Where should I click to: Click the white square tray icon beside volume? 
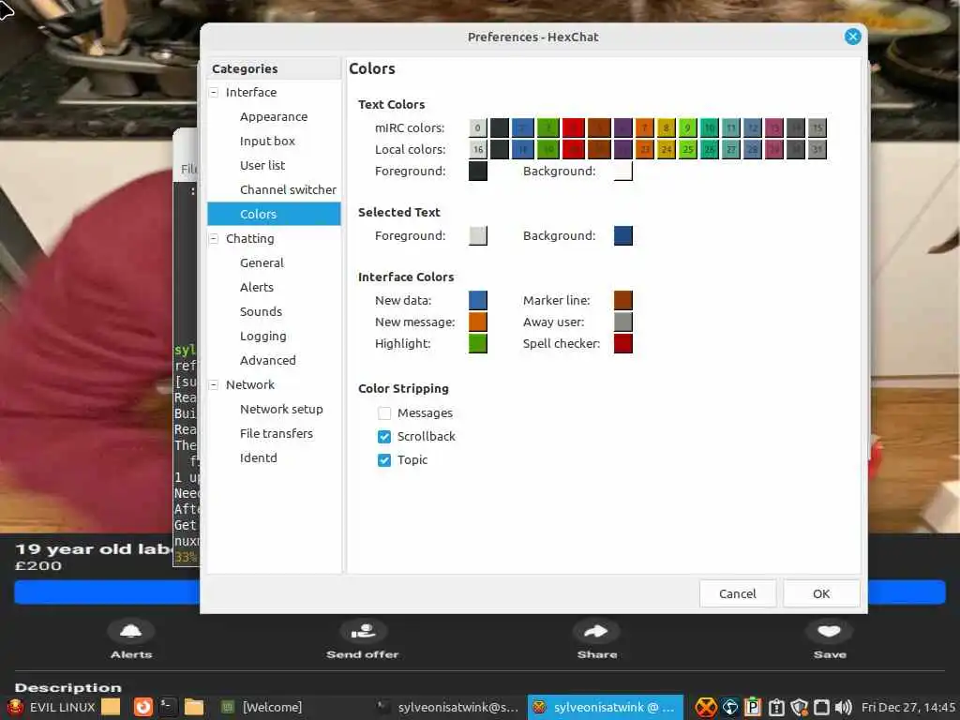click(821, 708)
